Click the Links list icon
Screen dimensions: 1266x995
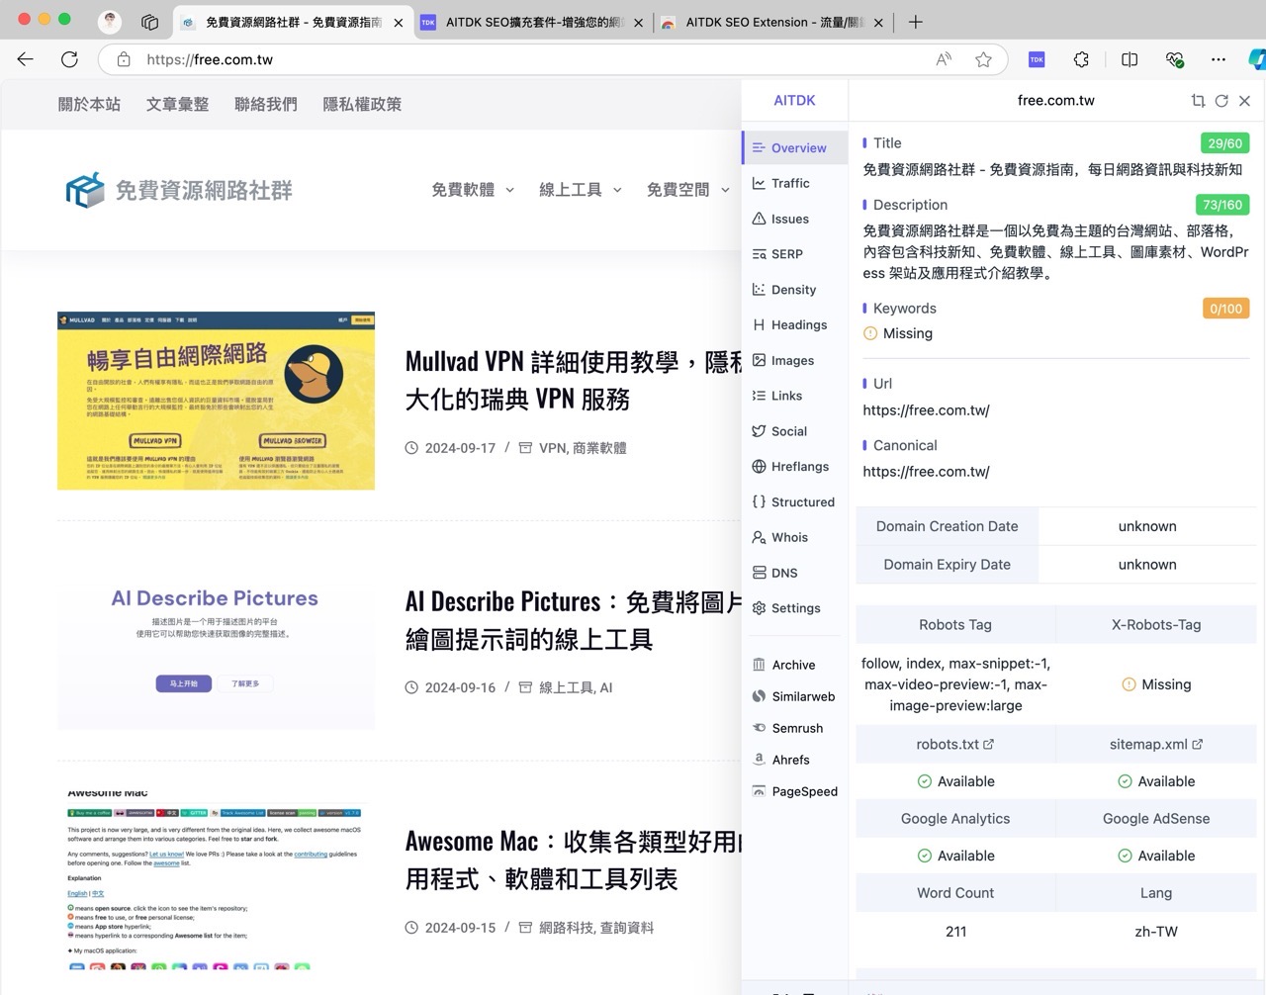tap(759, 396)
